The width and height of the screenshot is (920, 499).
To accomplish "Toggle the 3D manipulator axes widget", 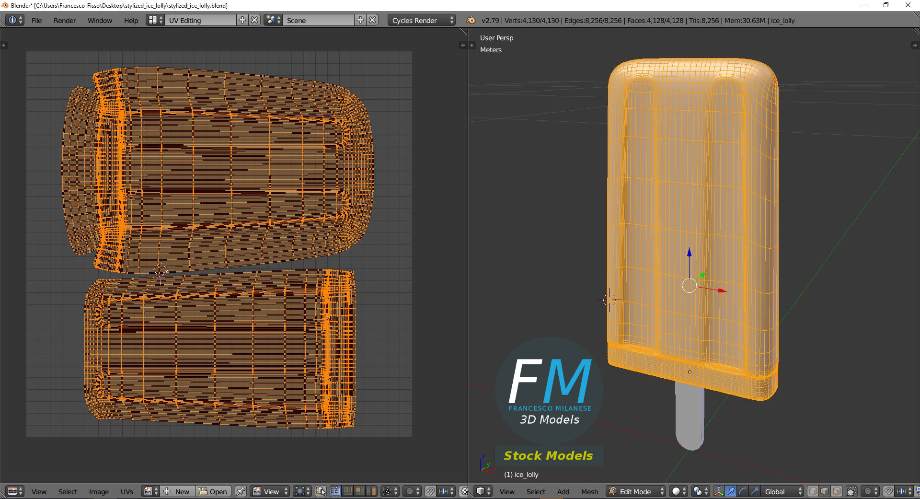I will tap(719, 491).
